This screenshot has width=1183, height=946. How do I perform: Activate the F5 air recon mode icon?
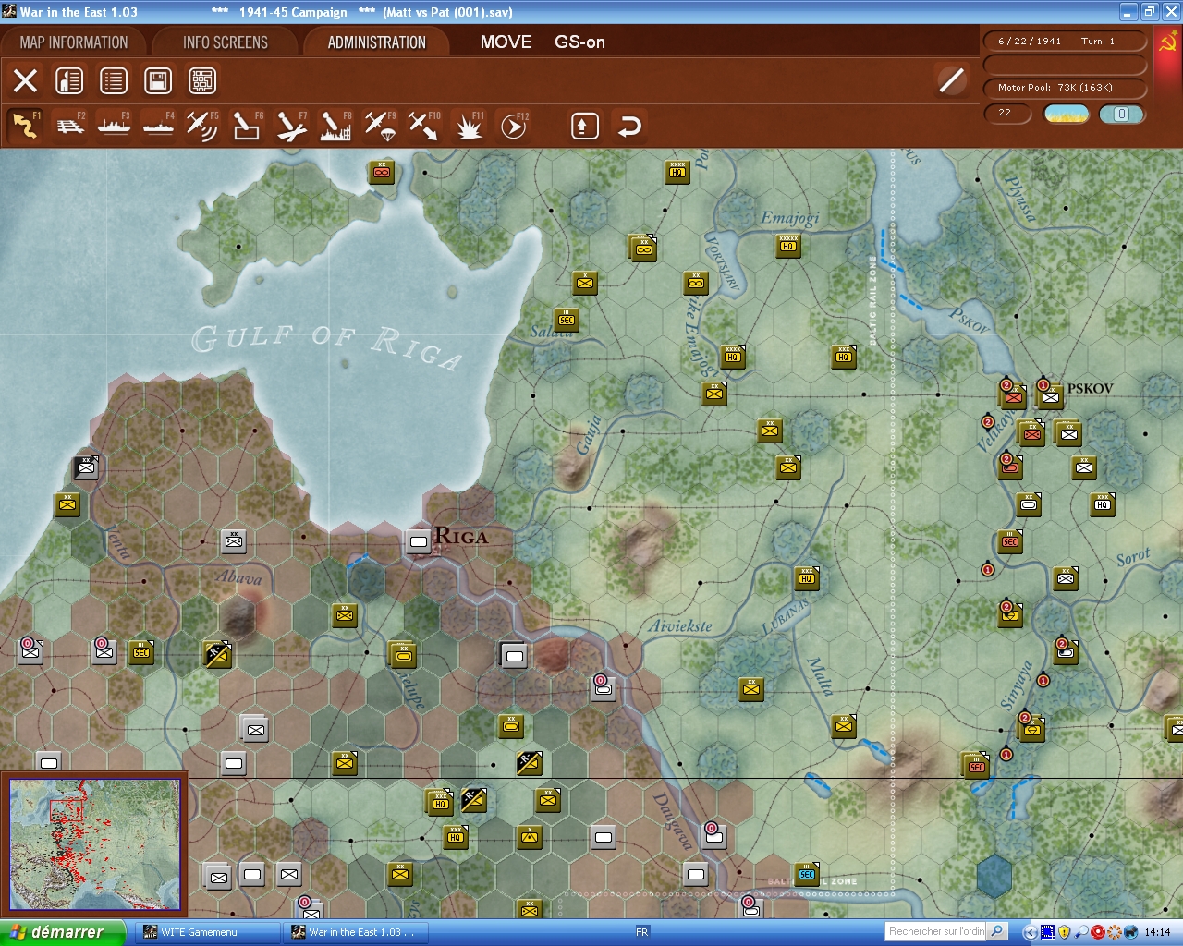click(201, 126)
